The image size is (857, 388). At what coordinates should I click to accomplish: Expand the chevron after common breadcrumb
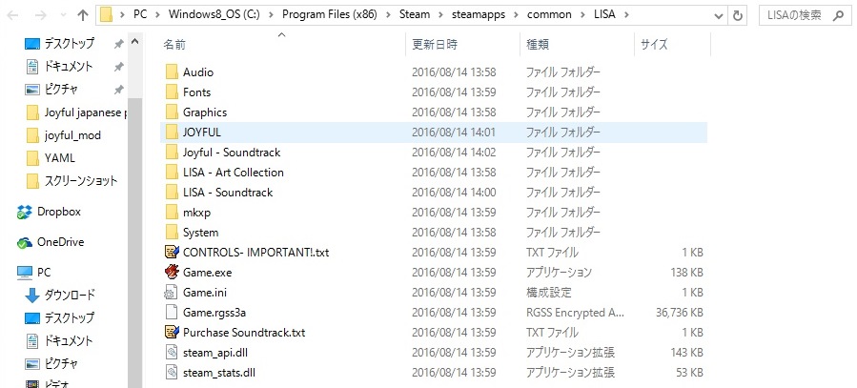pyautogui.click(x=583, y=15)
